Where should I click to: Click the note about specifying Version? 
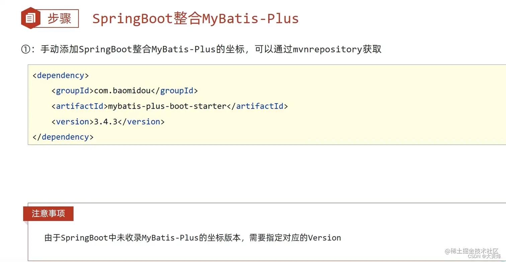(193, 238)
